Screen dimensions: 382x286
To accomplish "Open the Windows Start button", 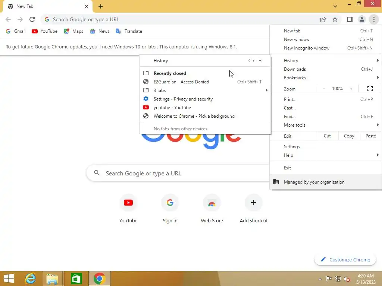I will pyautogui.click(x=9, y=279).
